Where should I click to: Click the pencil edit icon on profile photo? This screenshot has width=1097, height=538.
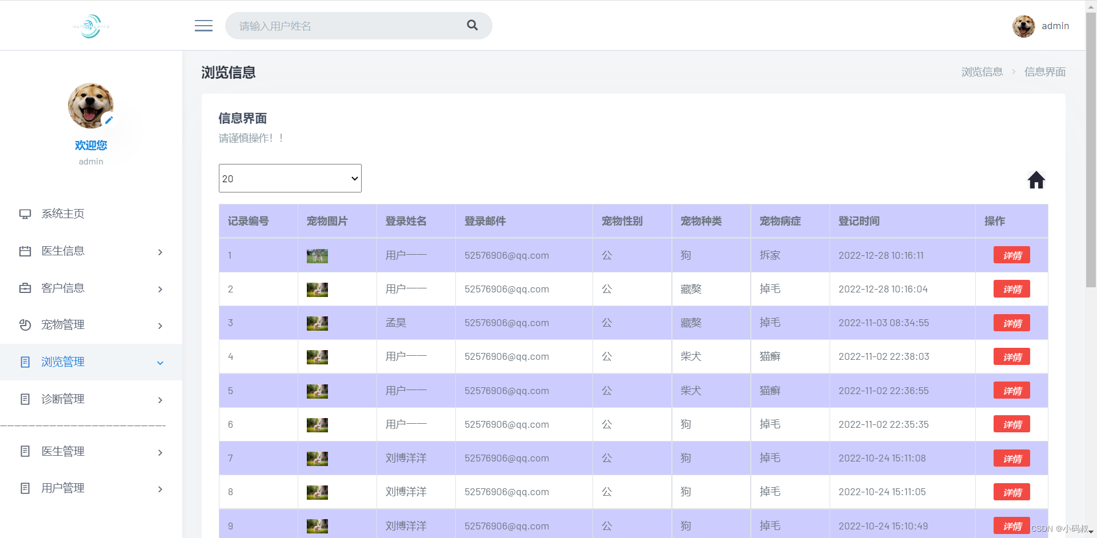click(x=109, y=120)
